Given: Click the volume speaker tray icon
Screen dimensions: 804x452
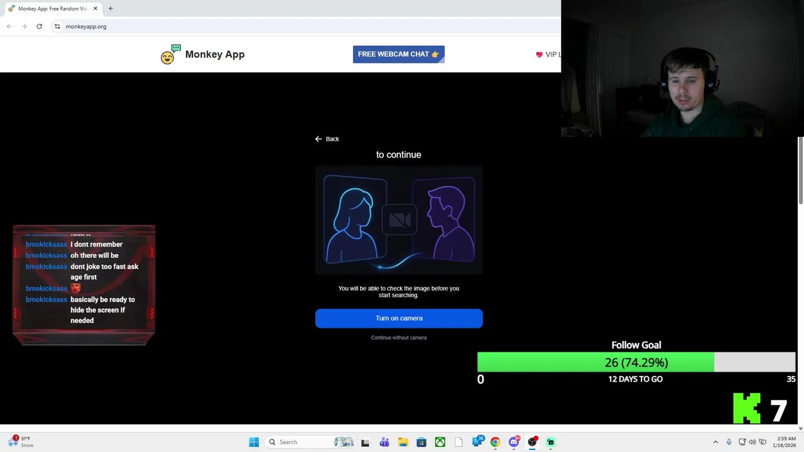Looking at the screenshot, I should [x=752, y=442].
